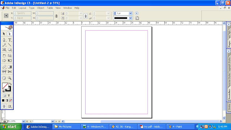Toggle formatting affects container
Screen dimensions: 231x130
coord(5,95)
